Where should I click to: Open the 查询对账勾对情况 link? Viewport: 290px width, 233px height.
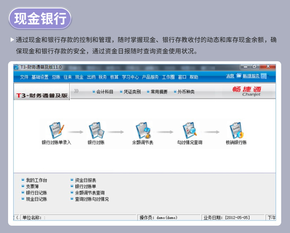pos(92,199)
